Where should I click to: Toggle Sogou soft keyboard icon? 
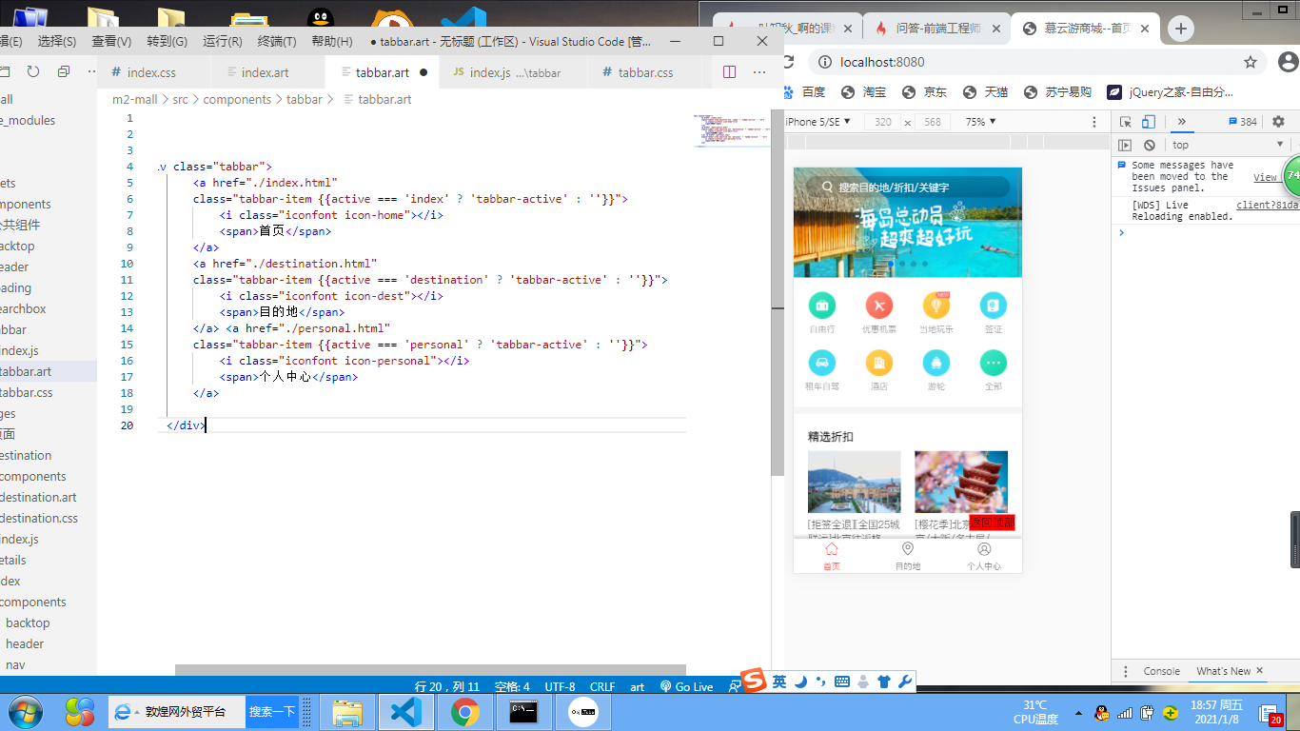(x=842, y=682)
